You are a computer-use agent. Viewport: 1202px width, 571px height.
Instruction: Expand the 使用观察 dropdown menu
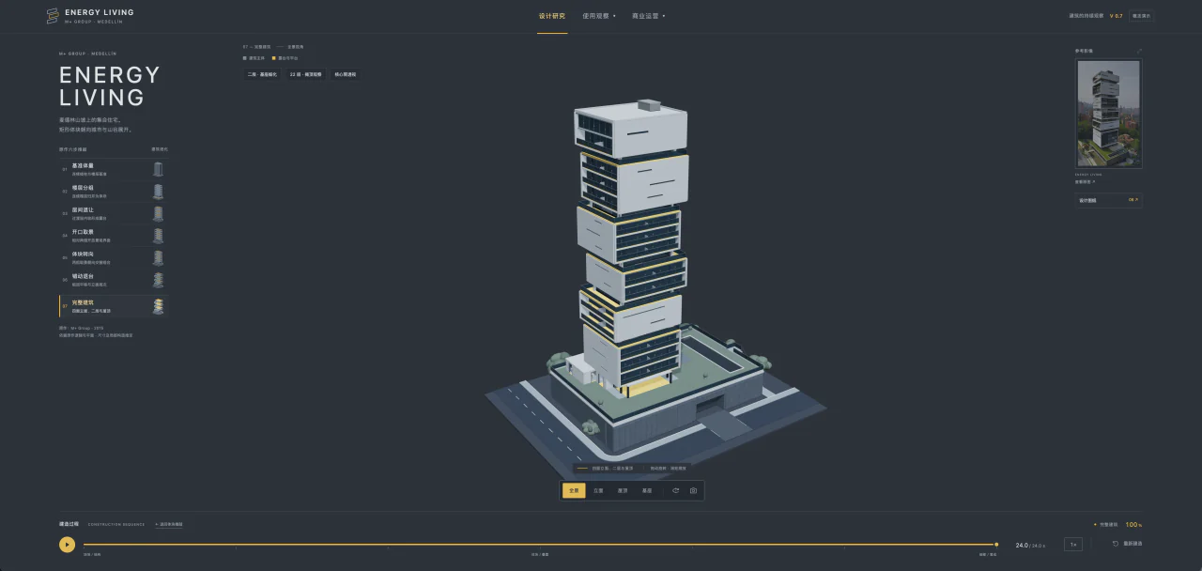[599, 16]
